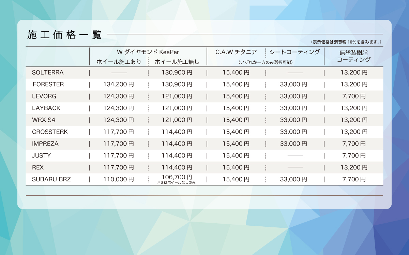Click SUBARU BRZ's 110,000円 price
The image size is (409, 255).
coord(119,179)
